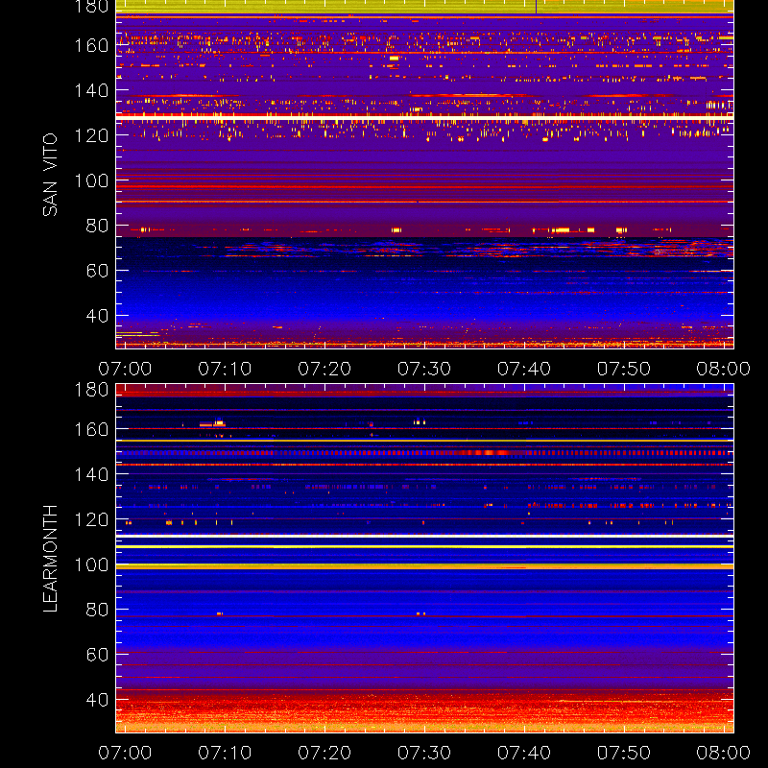The image size is (768, 768).
Task: Click 07:30 time label under San Vito plot
Action: click(x=424, y=369)
